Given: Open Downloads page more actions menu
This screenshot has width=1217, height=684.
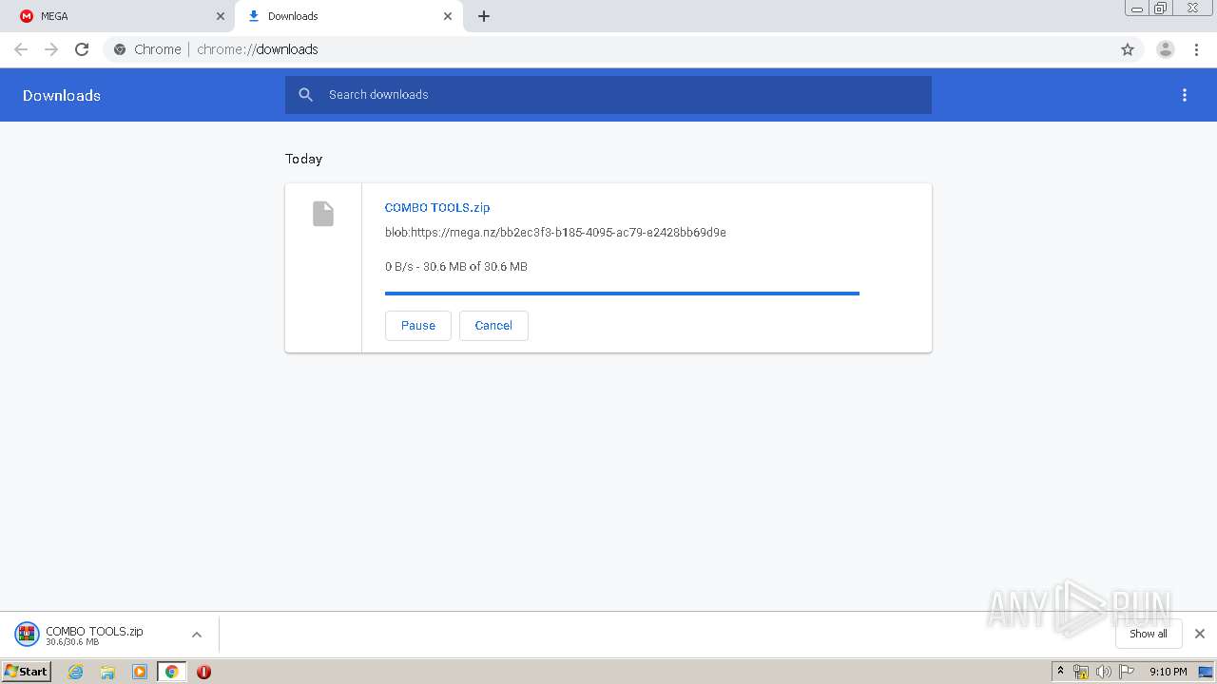Looking at the screenshot, I should point(1185,95).
